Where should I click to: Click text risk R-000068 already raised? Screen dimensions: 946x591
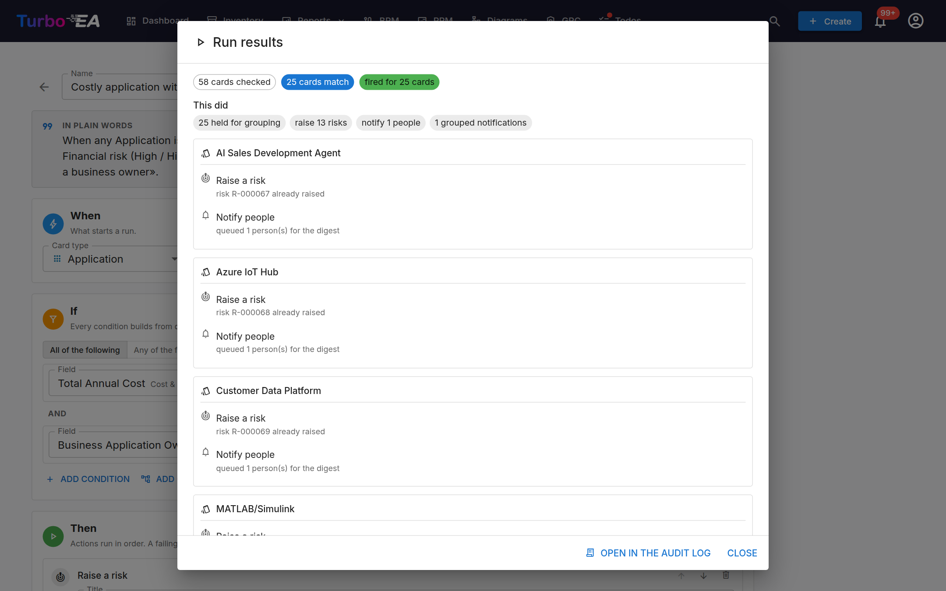[270, 313]
